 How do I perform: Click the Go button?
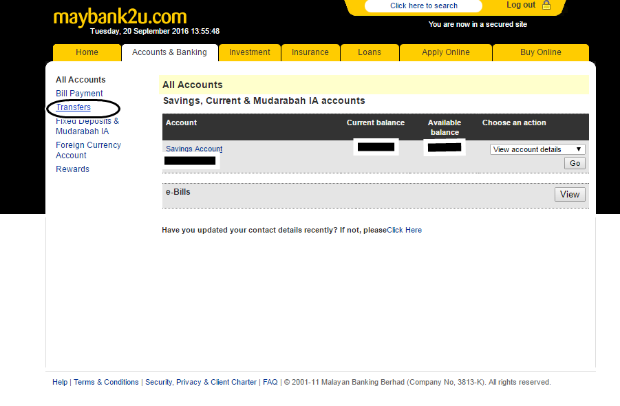[x=575, y=163]
